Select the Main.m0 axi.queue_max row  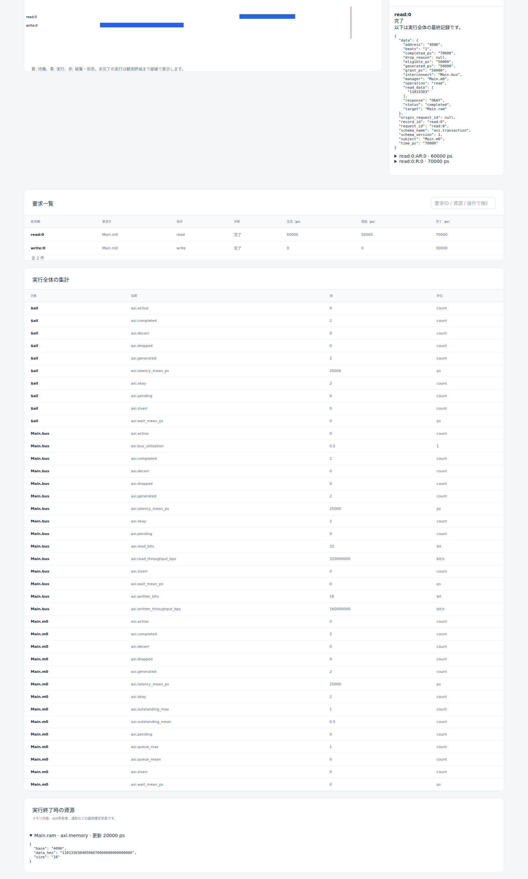coord(264,747)
